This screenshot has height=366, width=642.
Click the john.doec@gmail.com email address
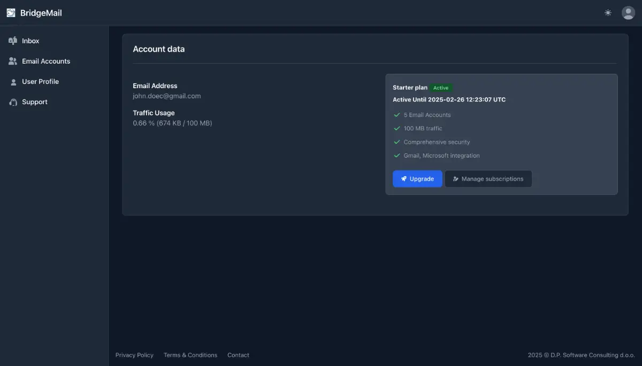(167, 96)
